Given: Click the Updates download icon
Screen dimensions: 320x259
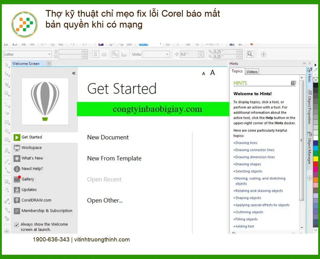Looking at the screenshot, I should [x=17, y=190].
